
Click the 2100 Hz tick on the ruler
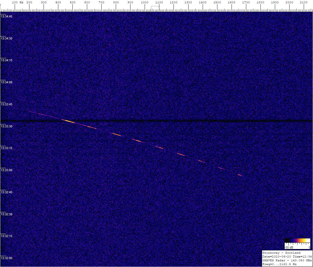[x=304, y=2]
